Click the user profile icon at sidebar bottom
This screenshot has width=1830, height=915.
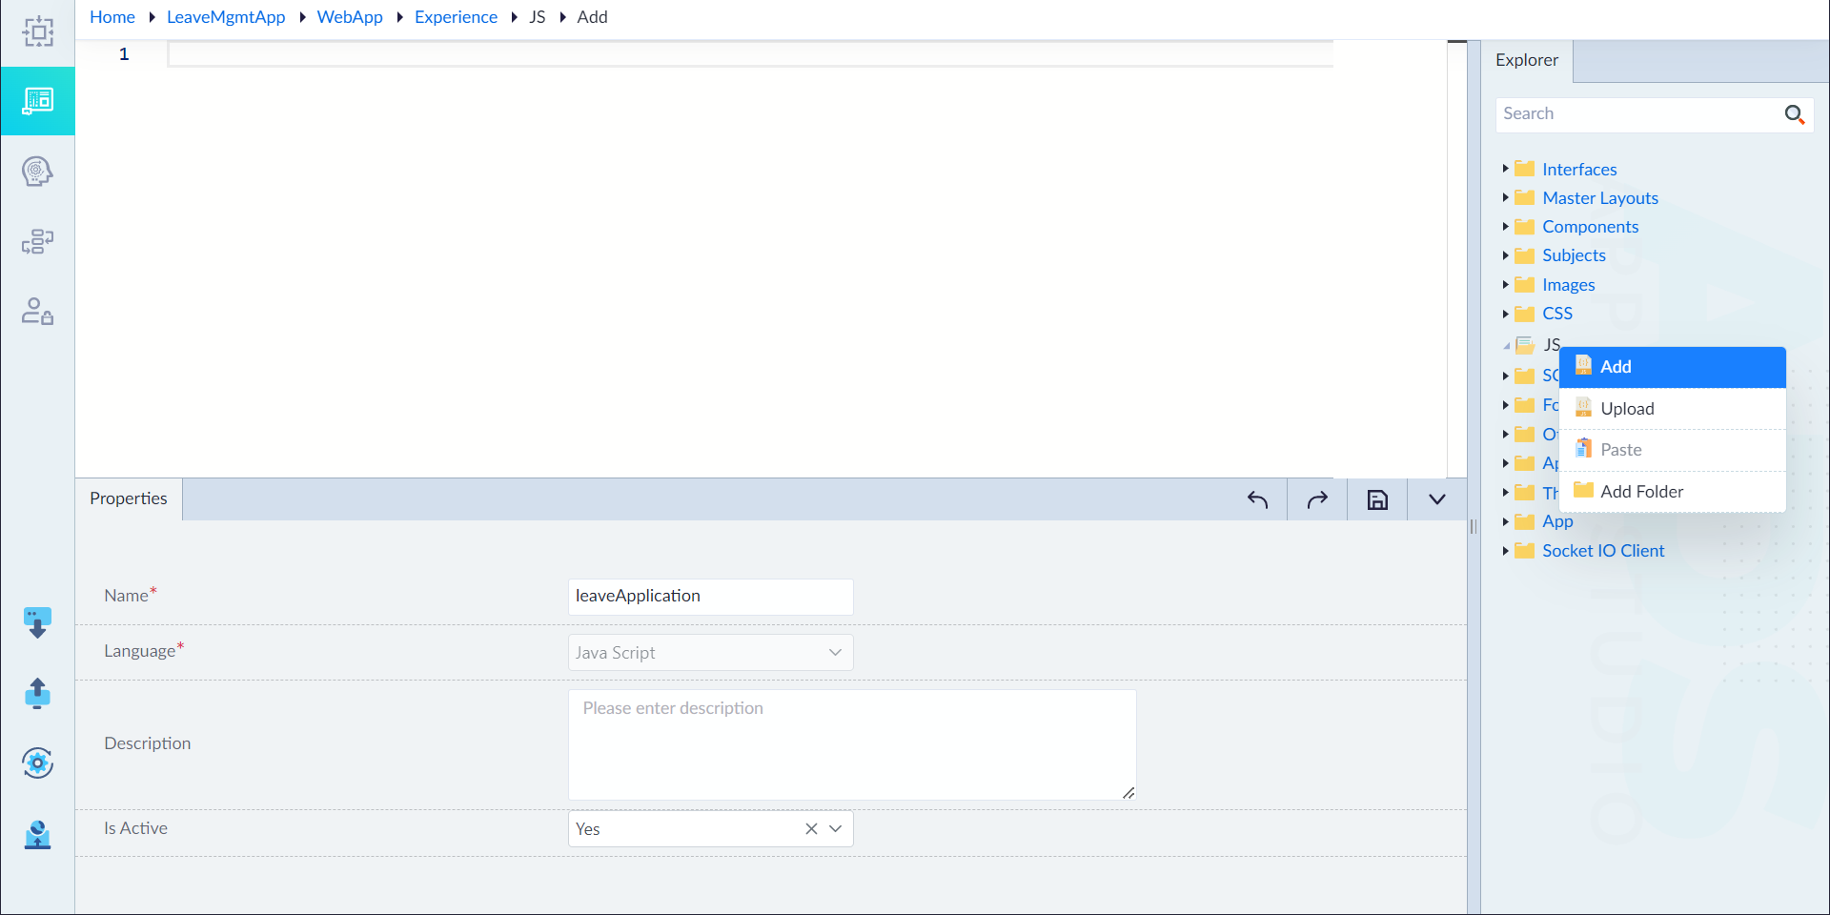pyautogui.click(x=37, y=834)
